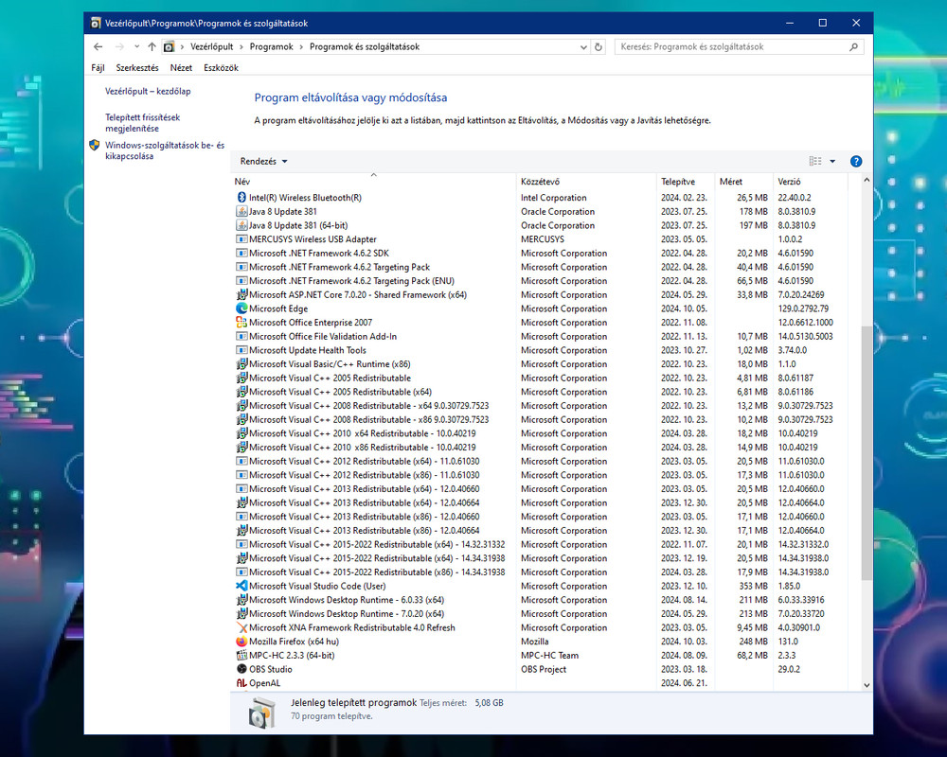Click the Microsoft Edge icon
947x757 pixels.
241,308
